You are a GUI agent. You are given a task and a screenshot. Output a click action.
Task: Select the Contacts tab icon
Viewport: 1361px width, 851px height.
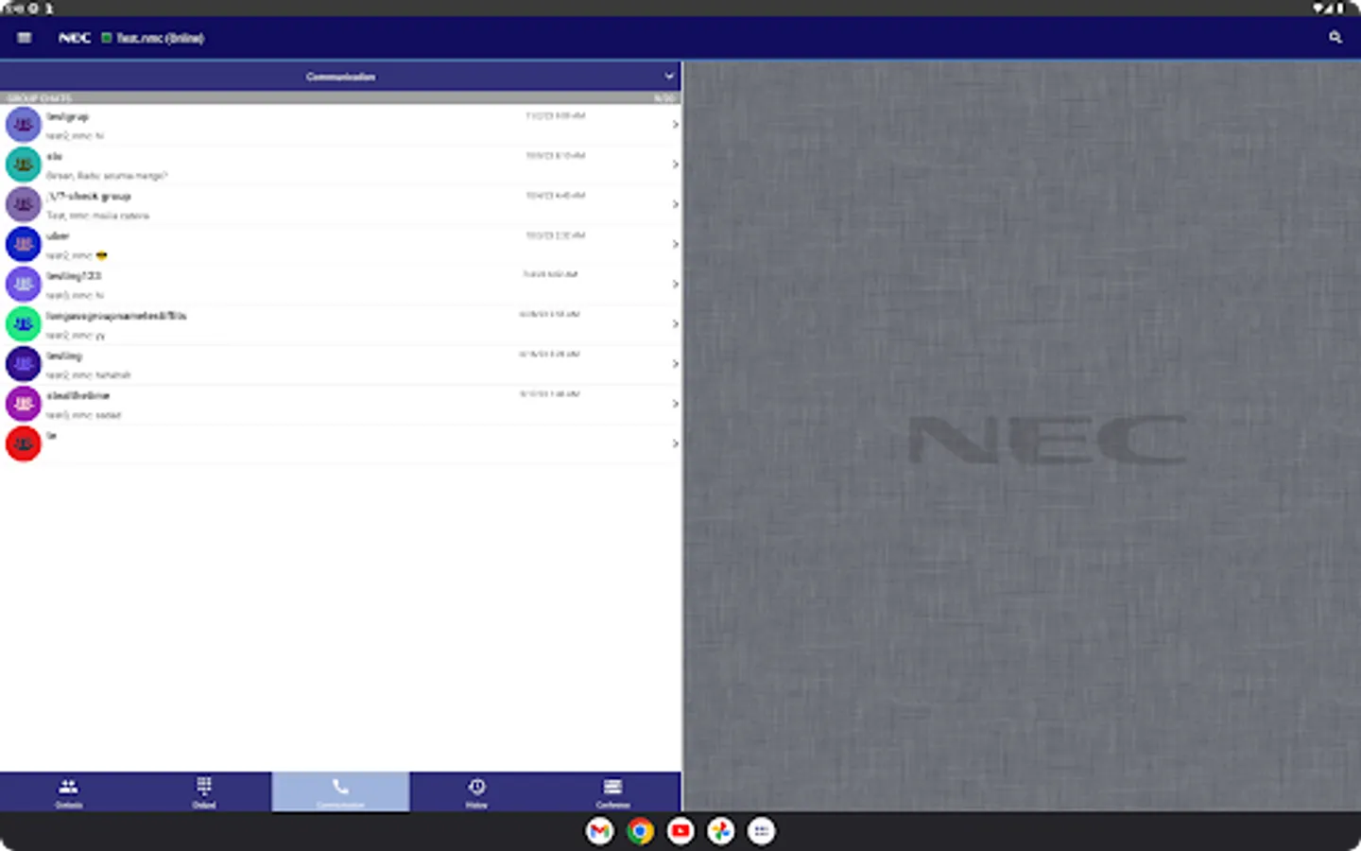67,786
